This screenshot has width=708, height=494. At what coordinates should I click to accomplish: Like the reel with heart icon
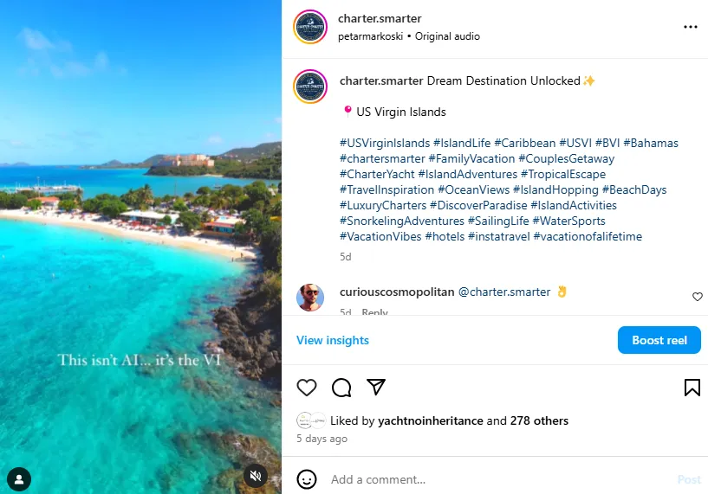(x=307, y=388)
